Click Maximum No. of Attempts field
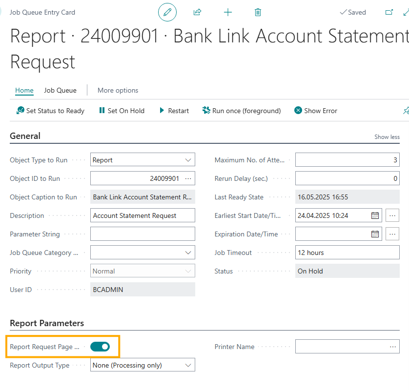The width and height of the screenshot is (409, 390). (x=347, y=160)
